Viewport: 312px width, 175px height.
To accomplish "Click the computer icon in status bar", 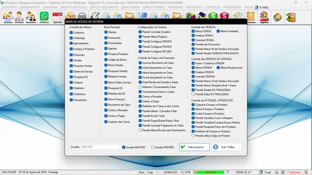I will pyautogui.click(x=283, y=172).
